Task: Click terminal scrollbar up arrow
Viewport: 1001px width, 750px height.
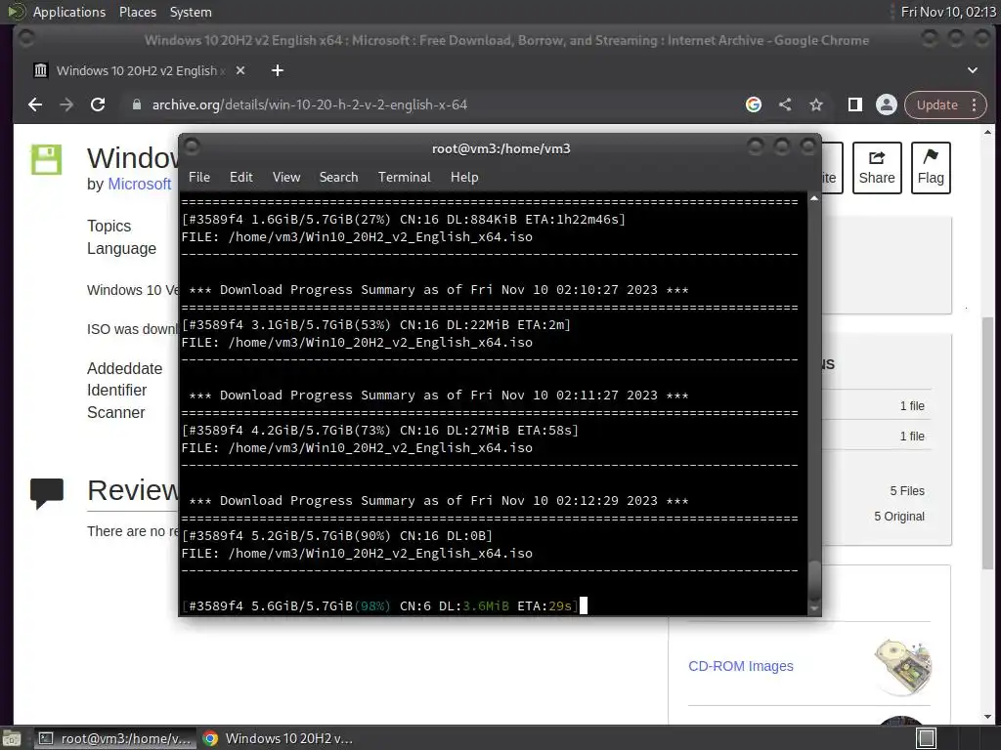Action: pos(814,198)
